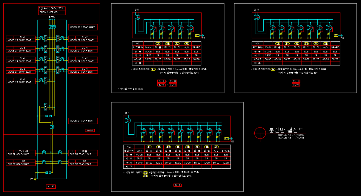The image size is (361, 196).
Task: Select the "분전반 결선도" drawing title
Action: click(x=286, y=130)
